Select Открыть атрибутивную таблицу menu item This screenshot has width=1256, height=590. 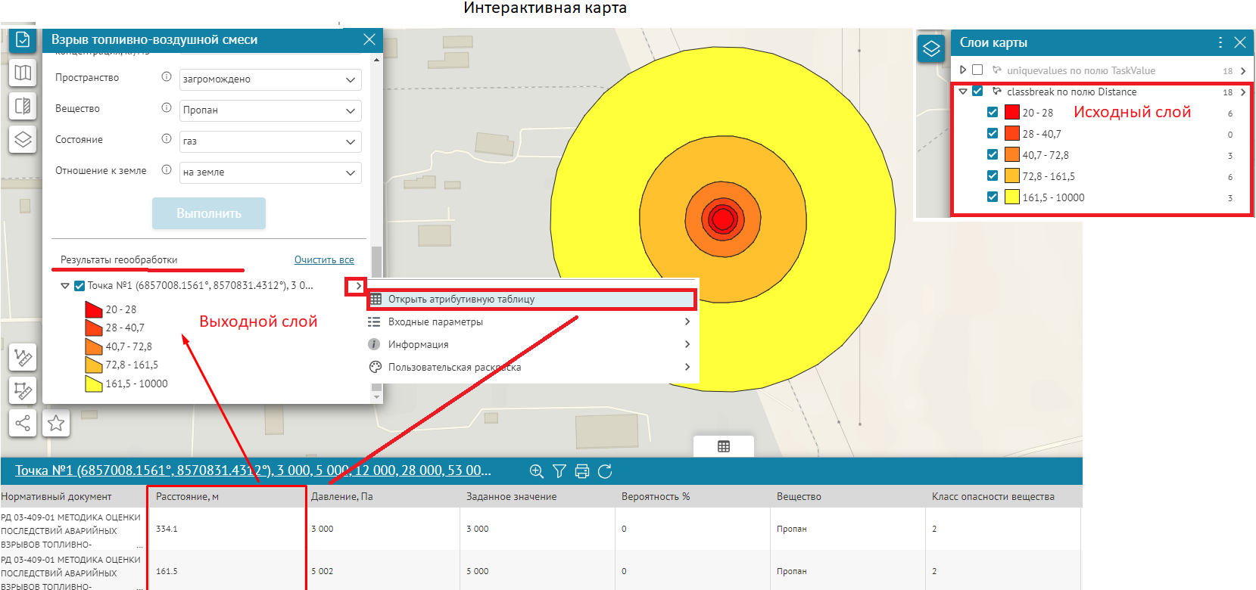click(x=530, y=300)
